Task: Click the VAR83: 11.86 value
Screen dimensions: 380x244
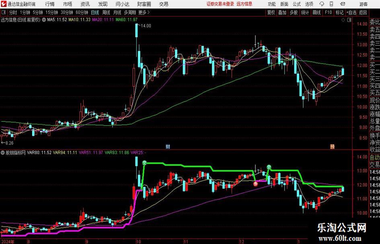Action: (x=117, y=152)
